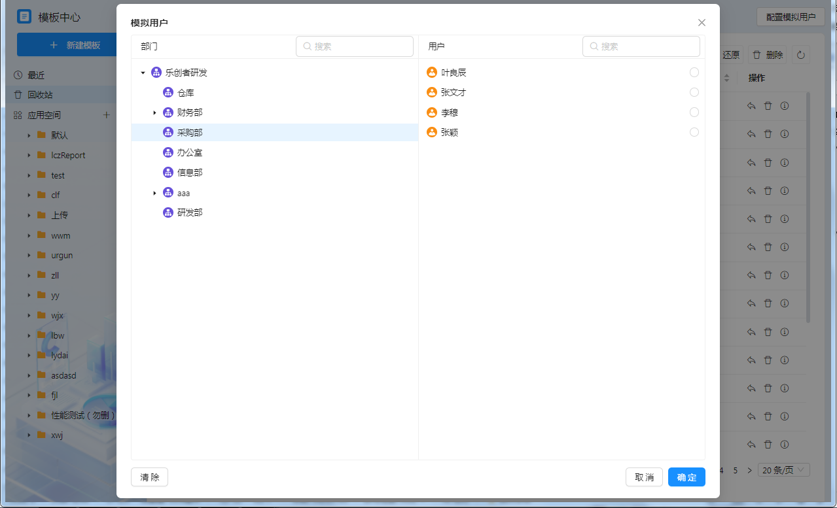Click the 仓库 department icon
This screenshot has width=837, height=508.
tap(168, 93)
